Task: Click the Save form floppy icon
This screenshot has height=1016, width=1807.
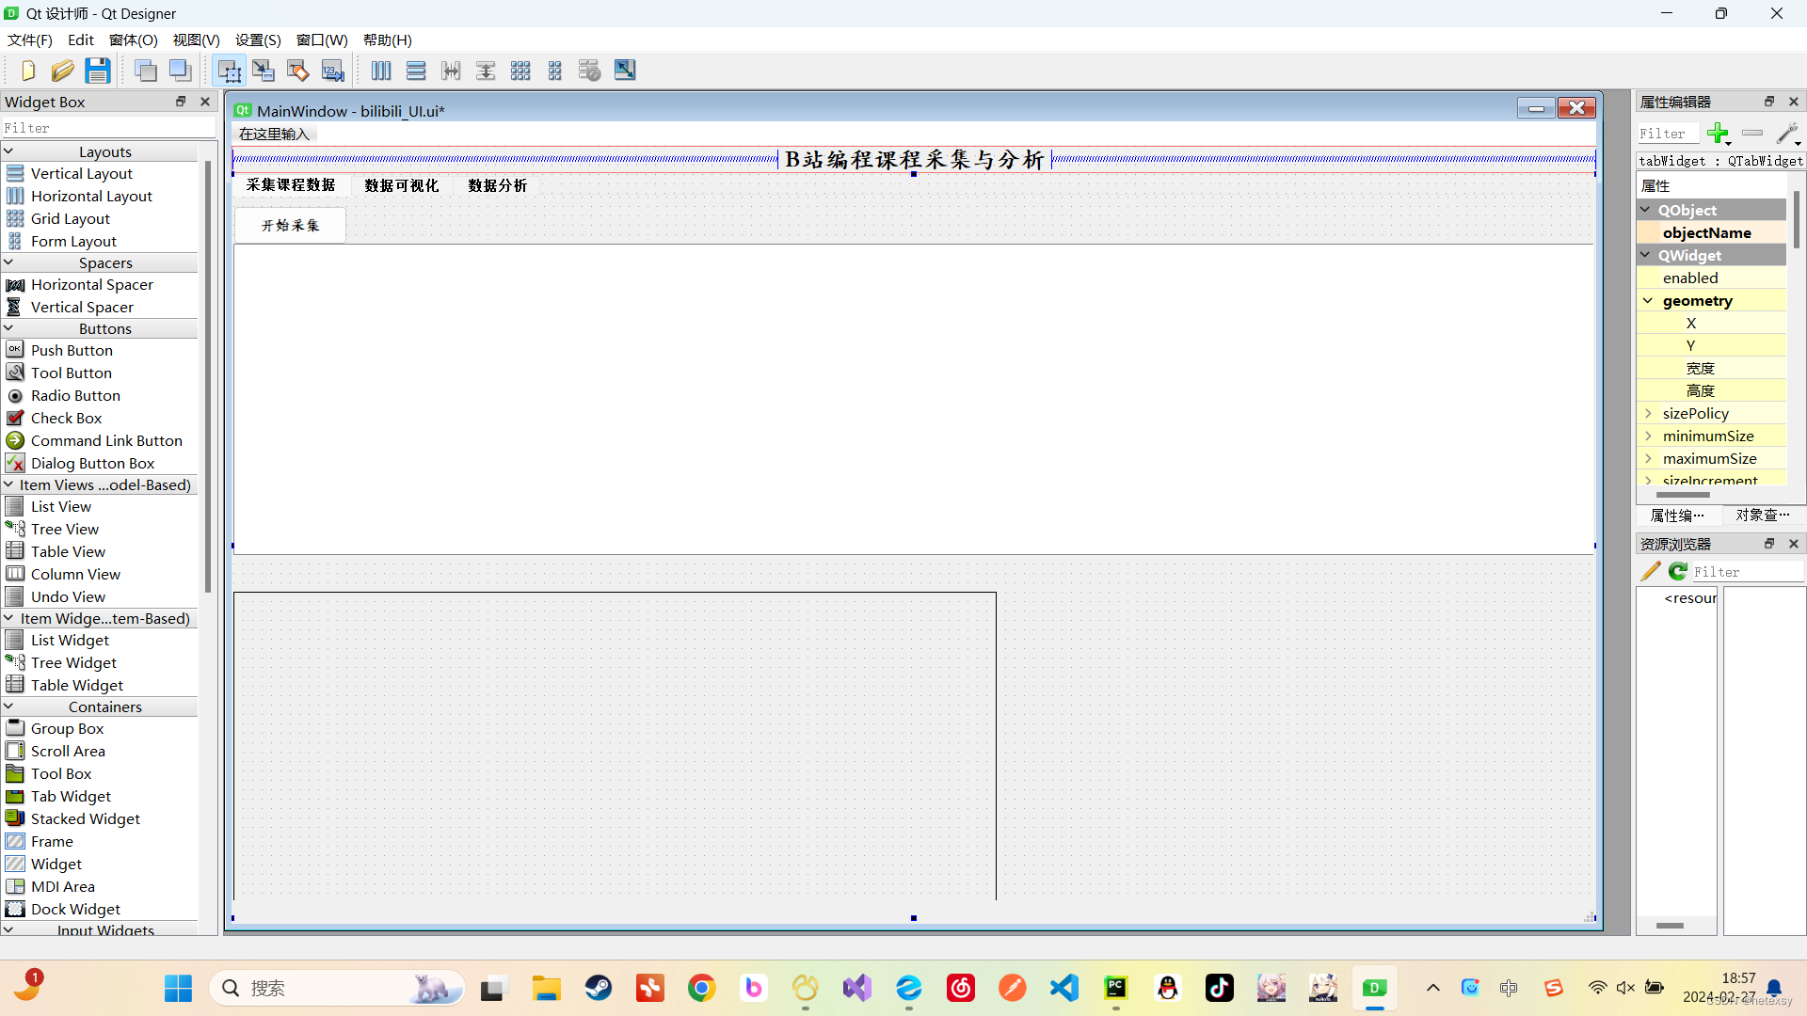Action: [x=98, y=71]
